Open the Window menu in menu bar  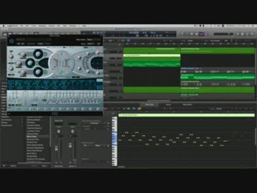coord(73,26)
